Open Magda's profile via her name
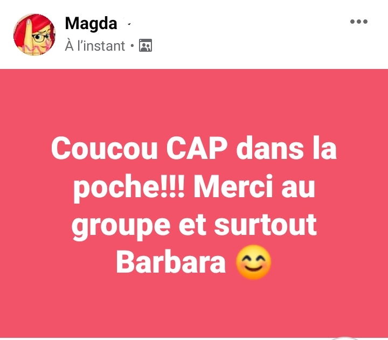Image resolution: width=388 pixels, height=340 pixels. (x=91, y=24)
